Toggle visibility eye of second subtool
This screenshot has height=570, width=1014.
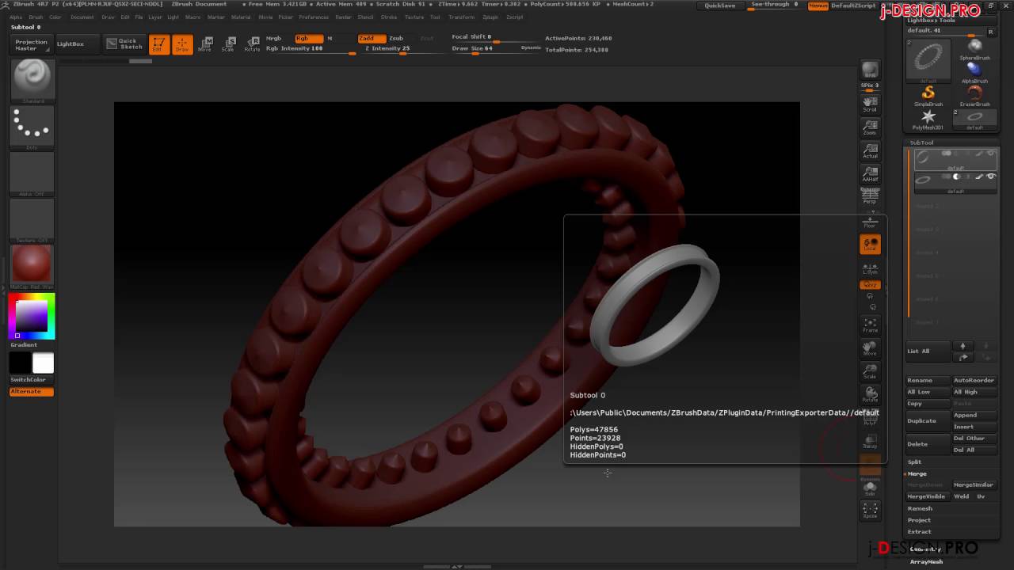point(990,177)
